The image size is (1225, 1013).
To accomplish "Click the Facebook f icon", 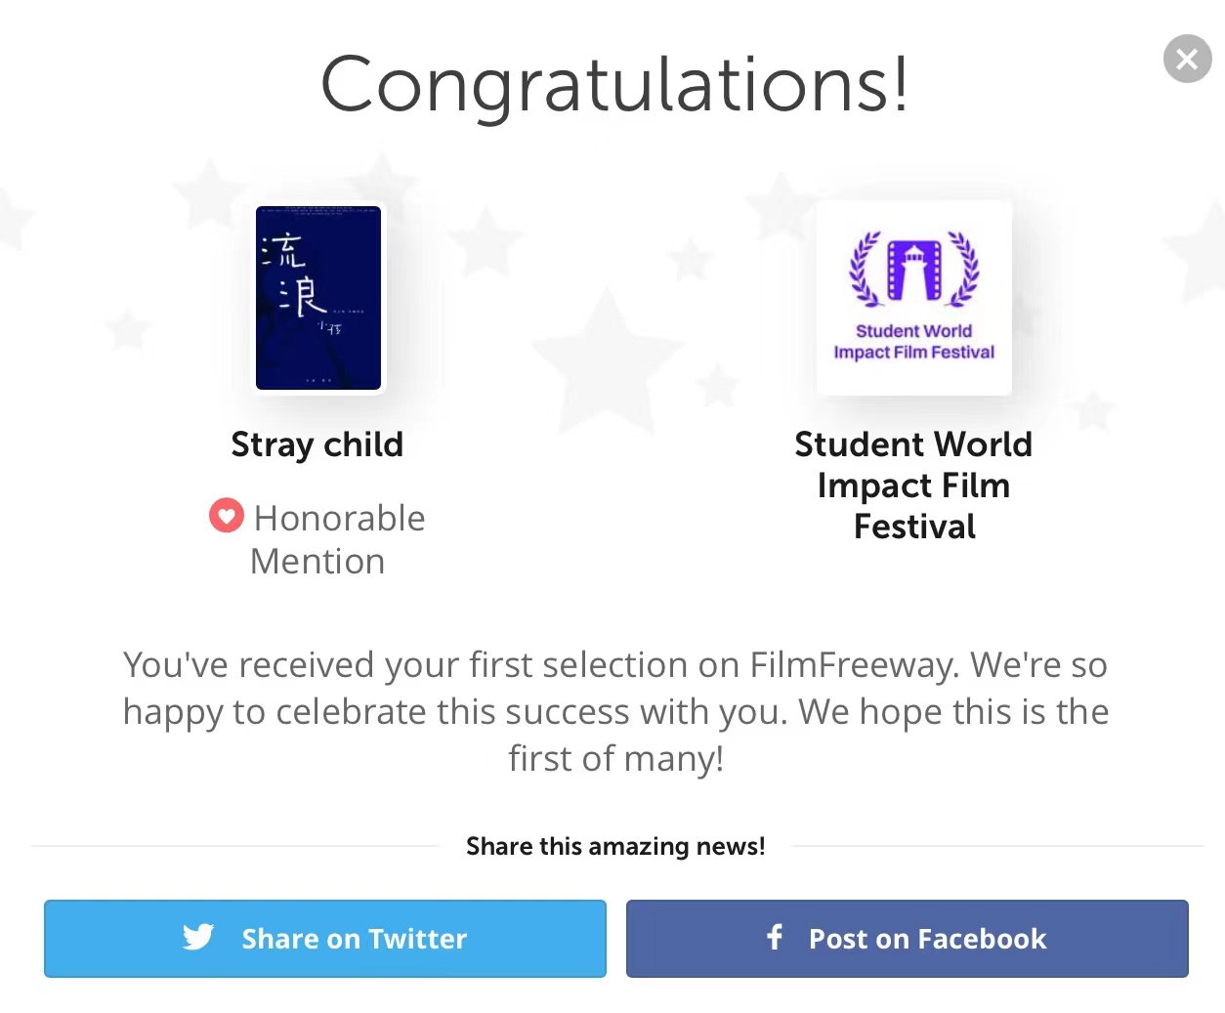I will pos(775,938).
